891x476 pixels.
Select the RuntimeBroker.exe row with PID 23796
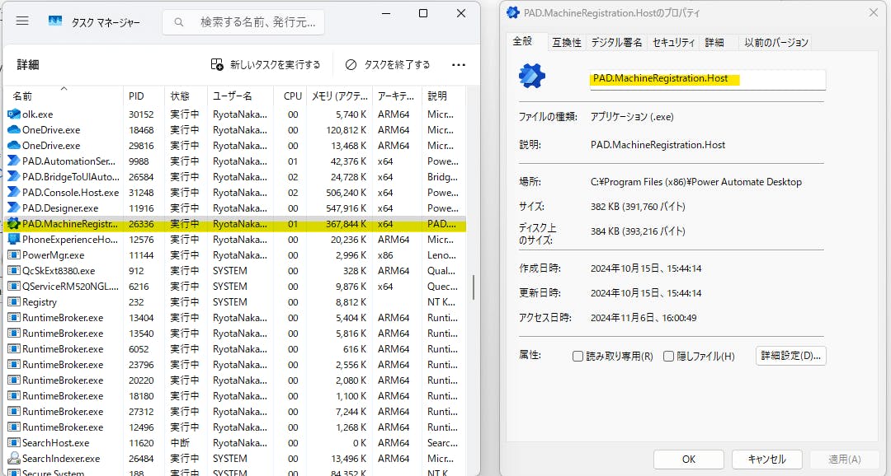[x=235, y=365]
